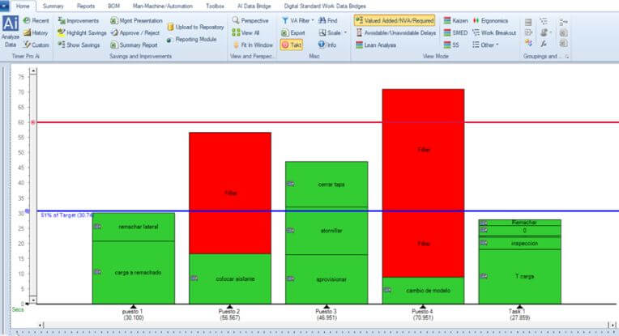
Task: Toggle Valued Added/NVA/Required view mode
Action: 395,20
